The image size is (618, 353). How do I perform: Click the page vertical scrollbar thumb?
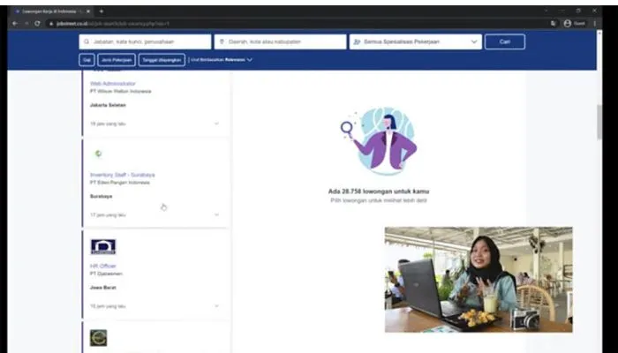[599, 122]
